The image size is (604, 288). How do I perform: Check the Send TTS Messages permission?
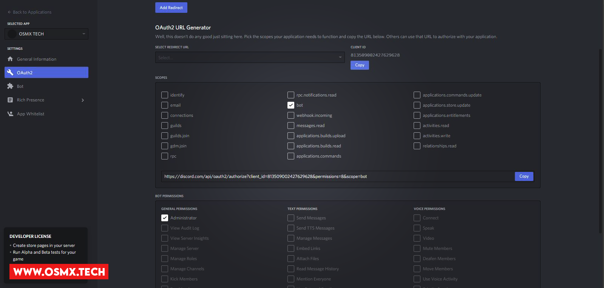291,228
